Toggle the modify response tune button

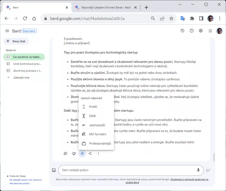[82, 153]
